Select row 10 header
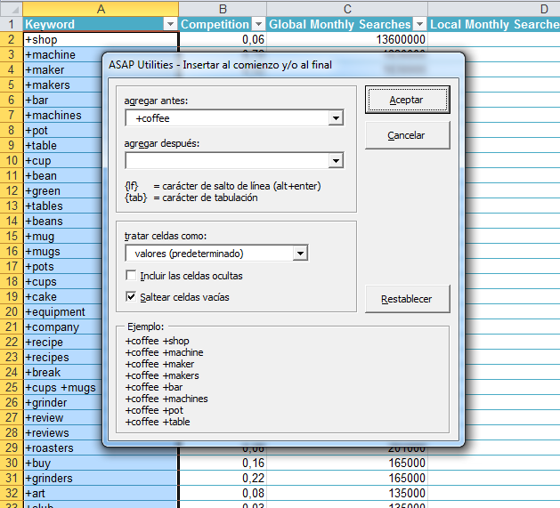Image resolution: width=560 pixels, height=508 pixels. [x=12, y=160]
